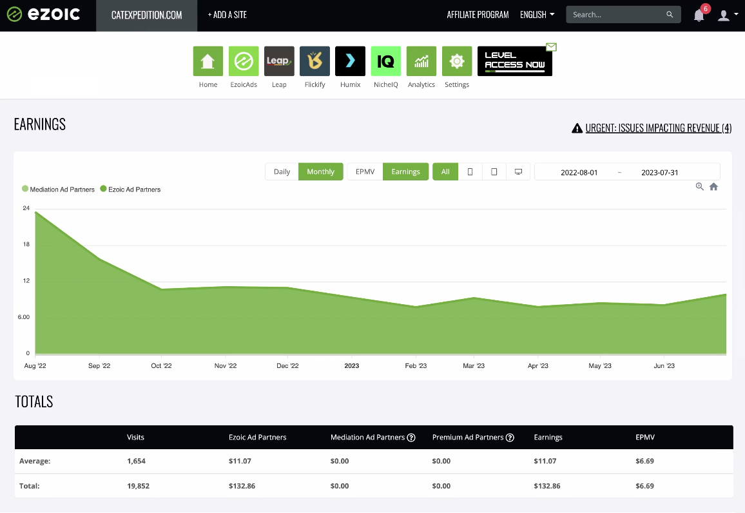Click the Jun '23 axis label
The image size is (745, 513).
click(x=664, y=366)
